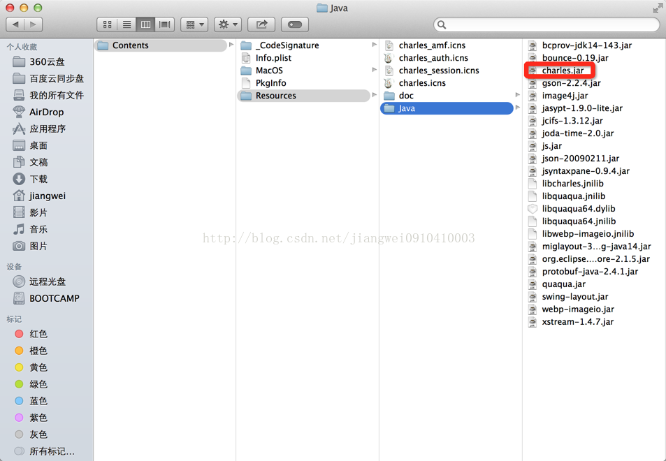Viewport: 666px width, 461px height.
Task: Select the BOOTCAMP volume
Action: click(46, 298)
